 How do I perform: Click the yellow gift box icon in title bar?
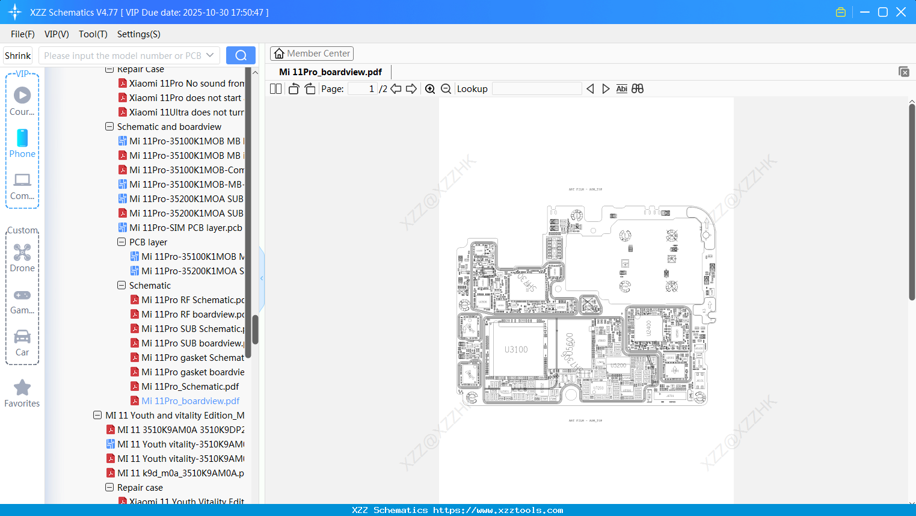(x=841, y=12)
